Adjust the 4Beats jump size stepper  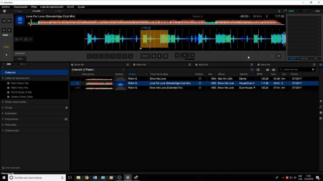10,35
